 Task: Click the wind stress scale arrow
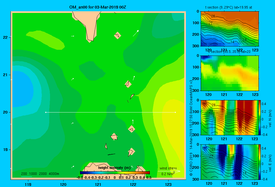[169, 171]
